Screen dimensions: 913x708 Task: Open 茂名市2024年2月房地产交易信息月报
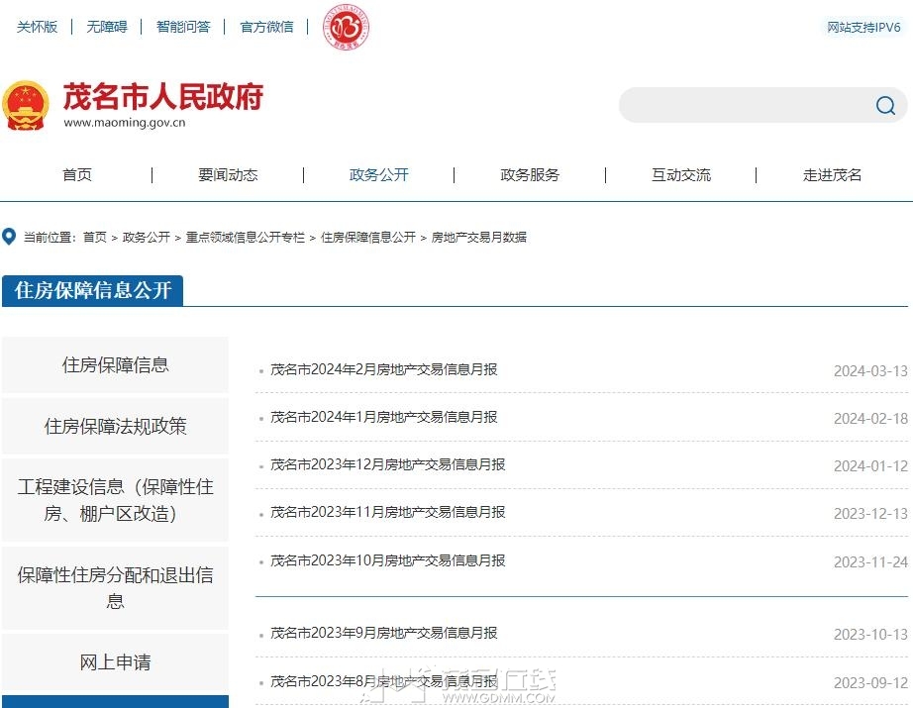coord(383,369)
